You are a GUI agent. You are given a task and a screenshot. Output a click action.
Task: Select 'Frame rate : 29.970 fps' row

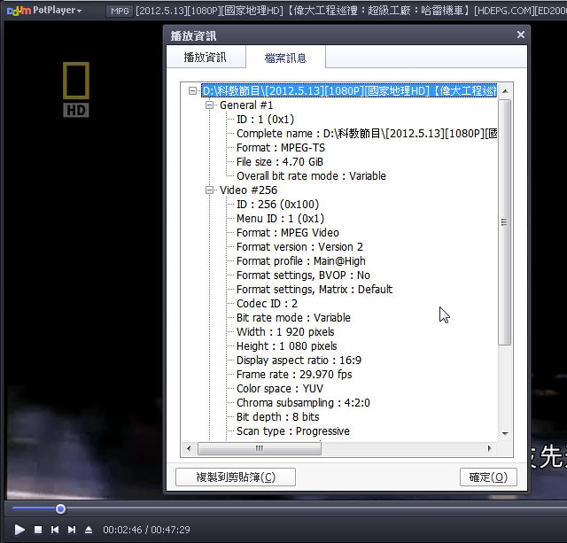pos(294,374)
